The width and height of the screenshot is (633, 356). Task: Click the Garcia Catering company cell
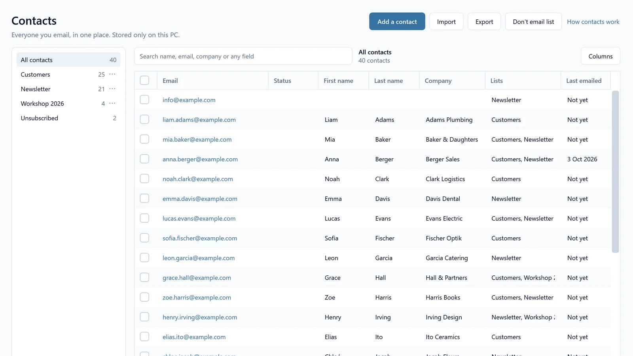coord(447,258)
